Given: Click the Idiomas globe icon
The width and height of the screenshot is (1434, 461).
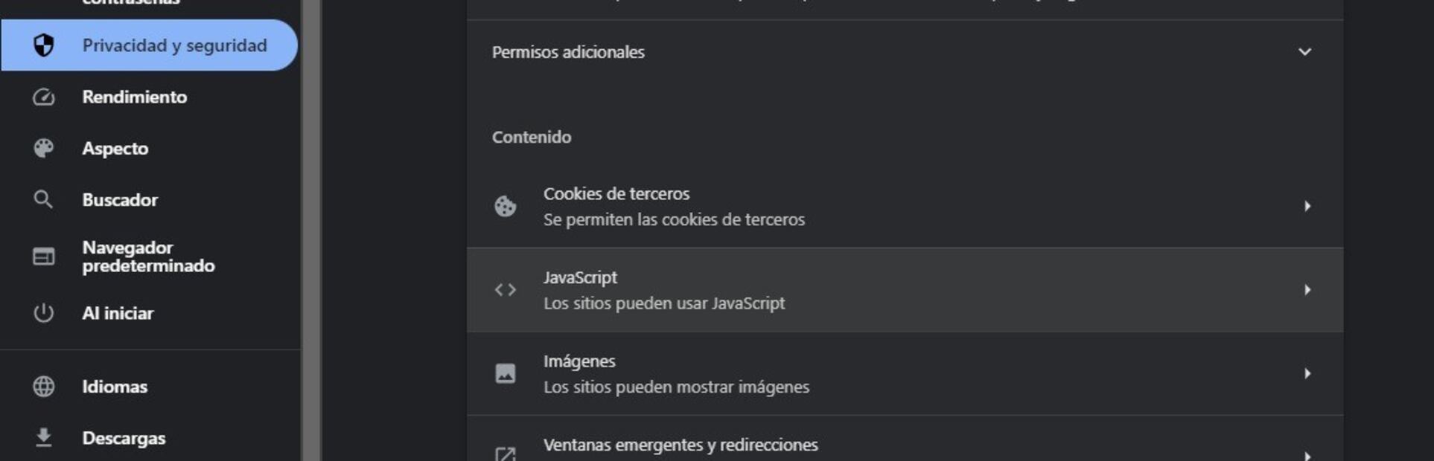Looking at the screenshot, I should (x=44, y=387).
